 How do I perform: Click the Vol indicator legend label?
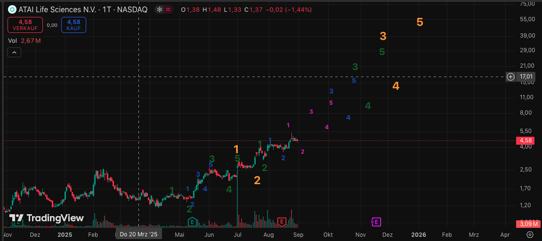[x=12, y=41]
